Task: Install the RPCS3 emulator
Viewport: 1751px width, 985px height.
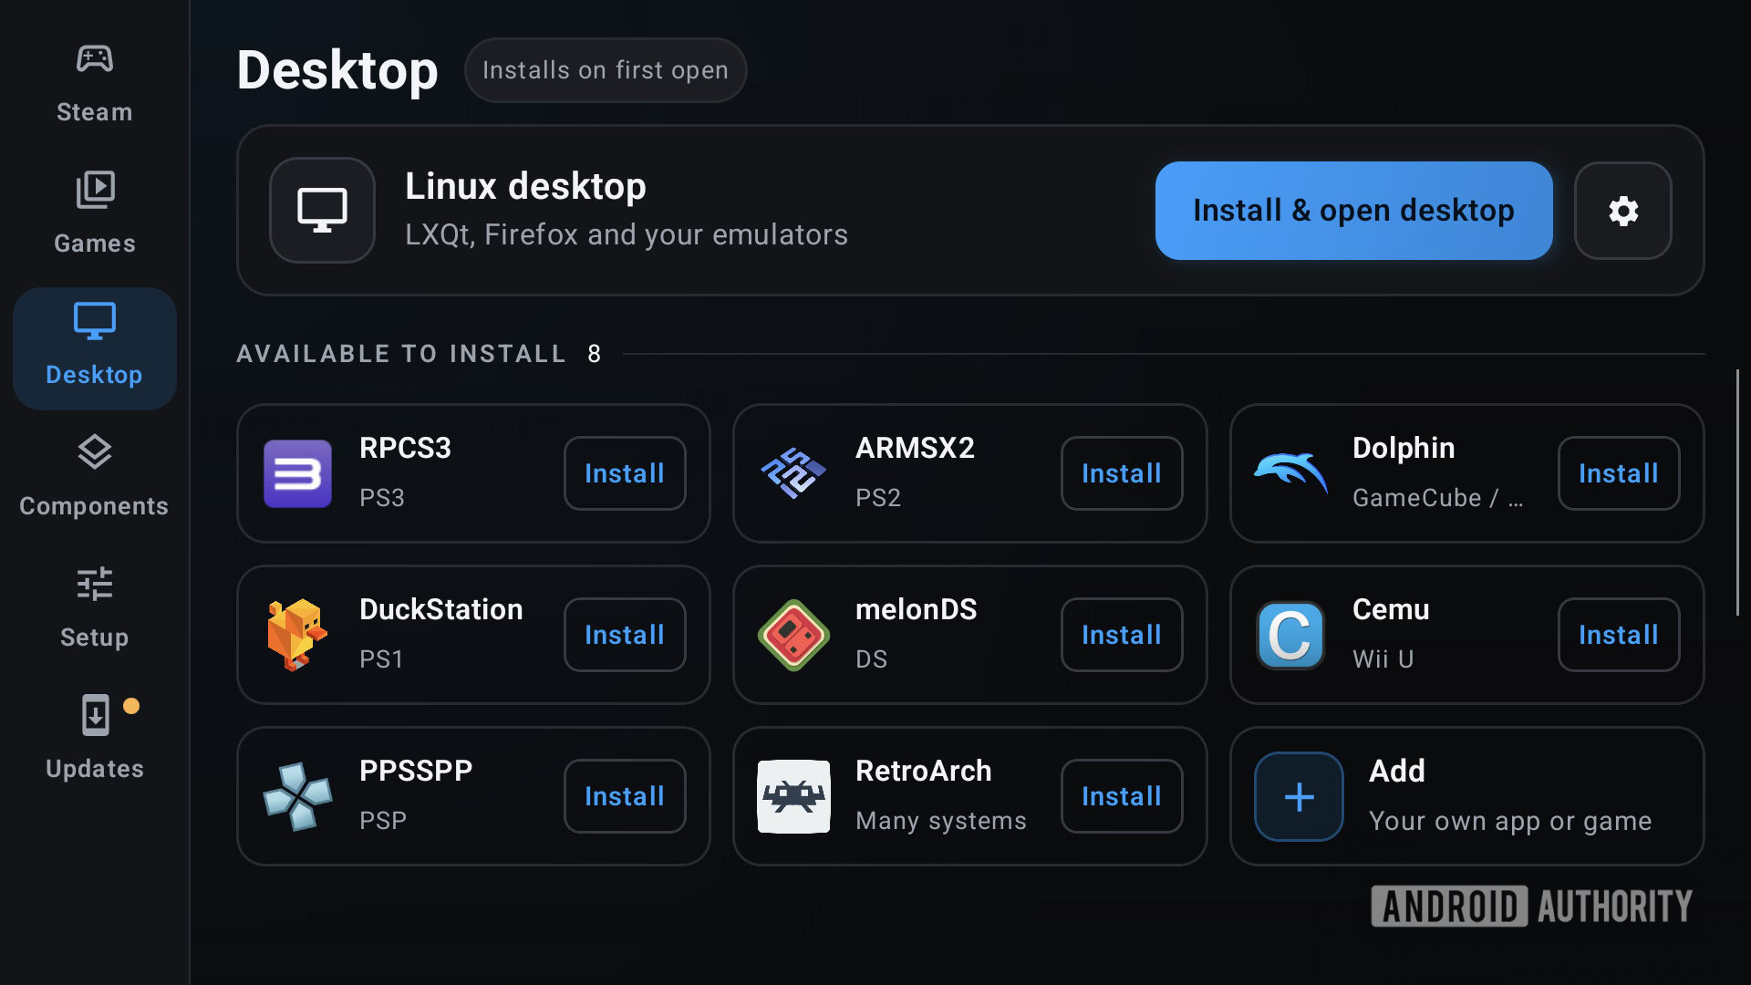Action: 625,473
